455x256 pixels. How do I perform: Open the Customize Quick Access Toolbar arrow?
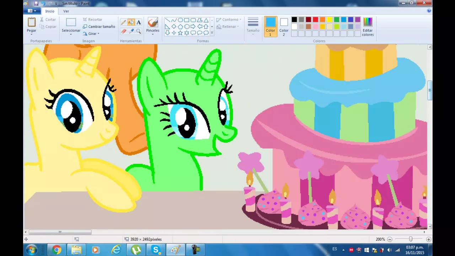(56, 4)
